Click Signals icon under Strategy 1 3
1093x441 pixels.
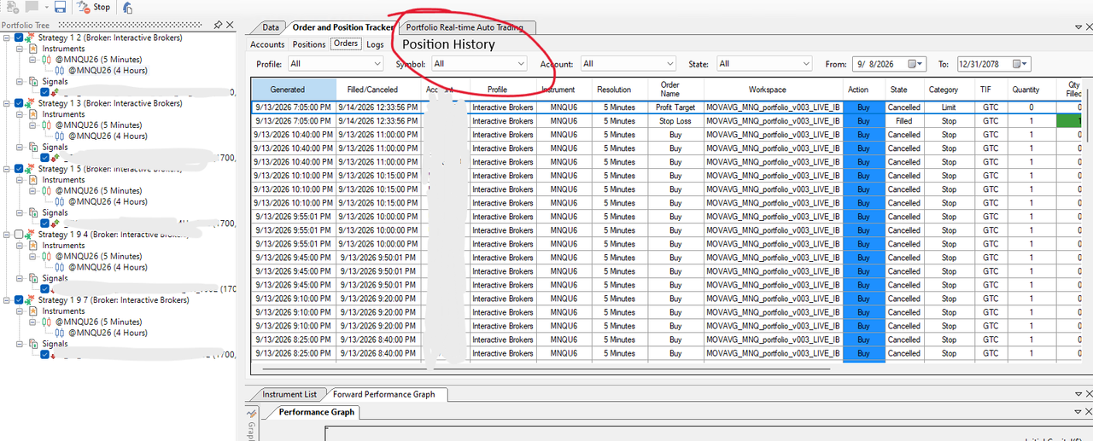coord(34,148)
